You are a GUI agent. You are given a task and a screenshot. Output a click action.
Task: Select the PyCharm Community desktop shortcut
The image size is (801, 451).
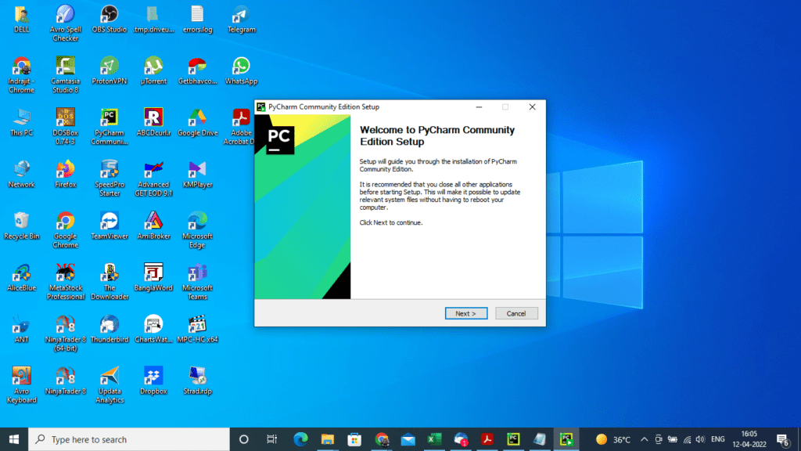(x=110, y=127)
